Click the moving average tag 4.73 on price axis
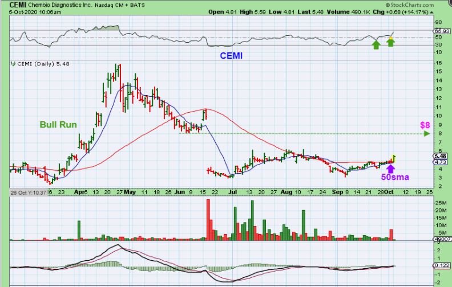Image resolution: width=452 pixels, height=287 pixels. point(441,162)
